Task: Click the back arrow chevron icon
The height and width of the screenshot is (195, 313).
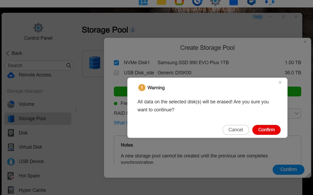Action: tap(7, 53)
